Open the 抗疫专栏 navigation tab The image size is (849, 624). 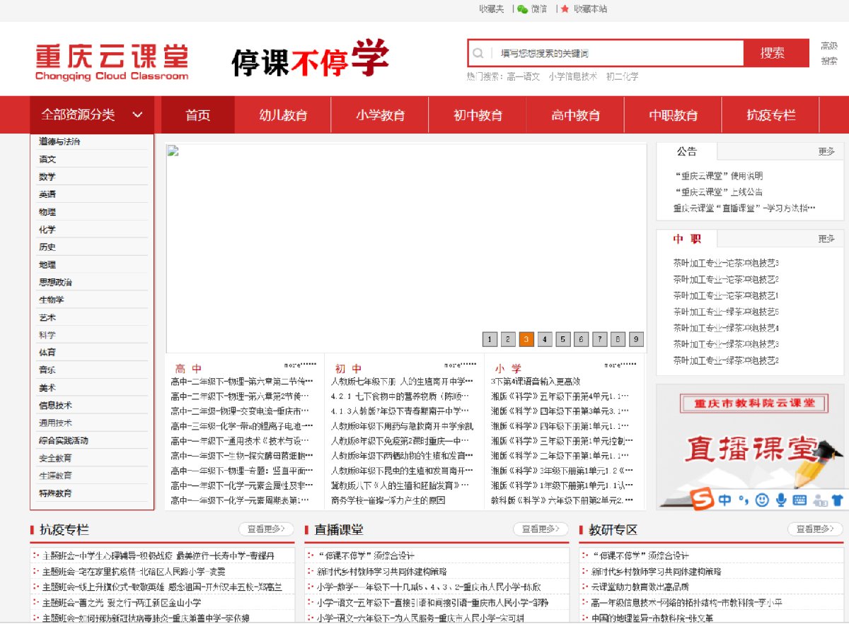point(770,115)
